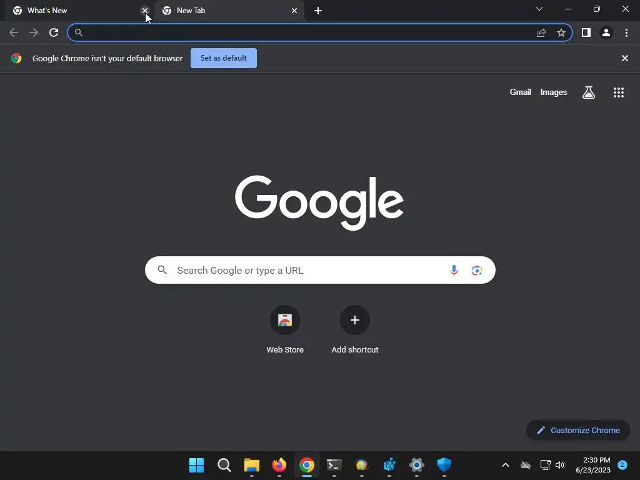Open the Gmail link
Image resolution: width=640 pixels, height=480 pixels.
coord(520,92)
